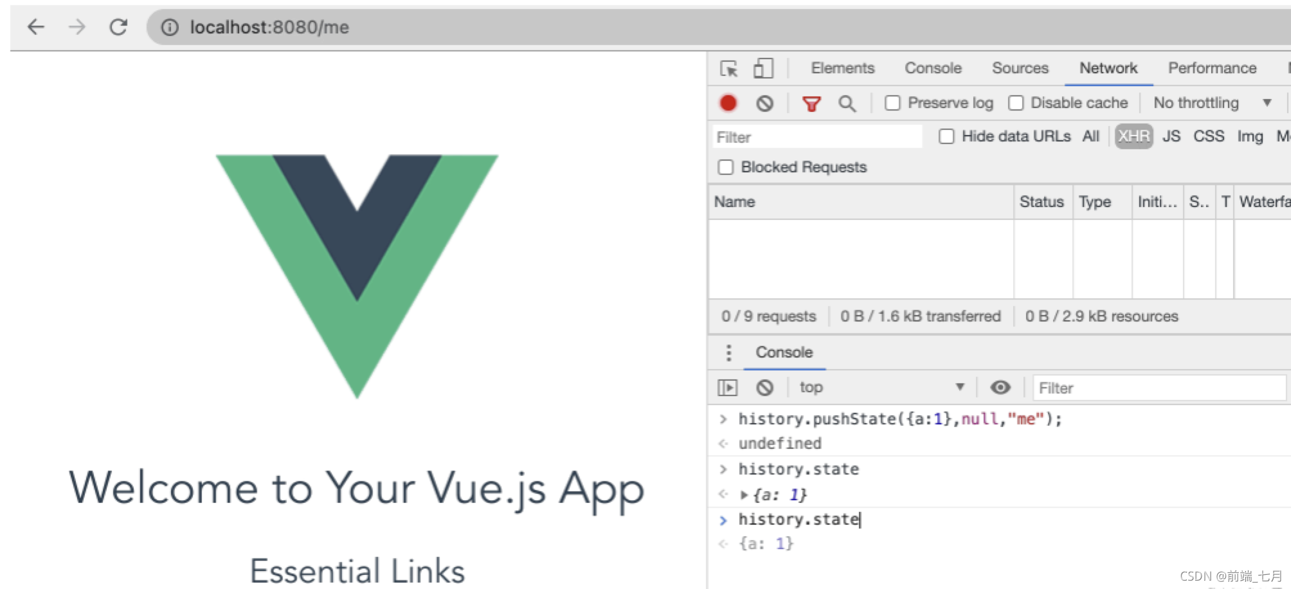1291x589 pixels.
Task: Click the network Filter input field
Action: 817,137
